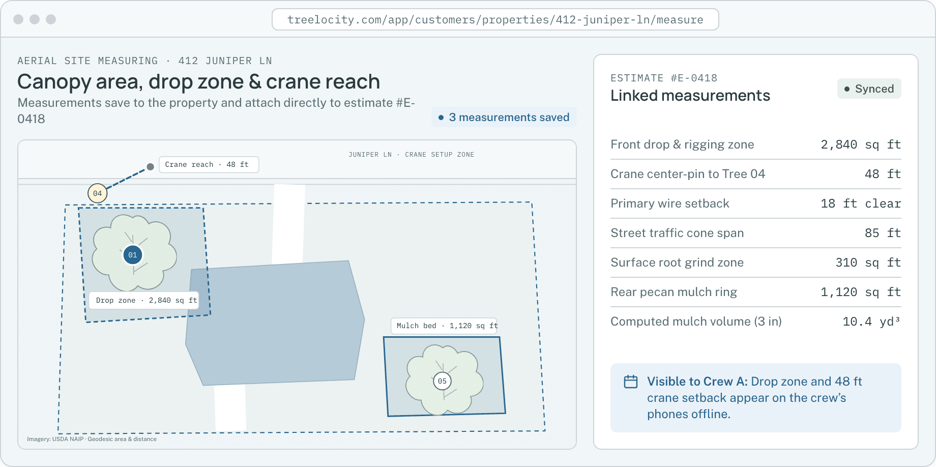The width and height of the screenshot is (936, 467).
Task: Click the ESTIMATE #E-0418 label
Action: point(664,78)
